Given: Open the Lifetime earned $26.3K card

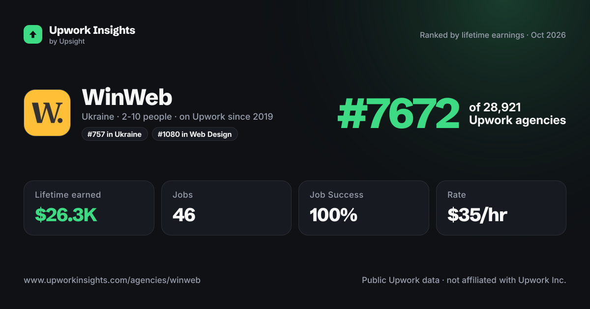Looking at the screenshot, I should 89,208.
